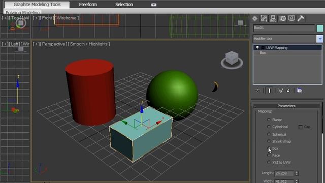The height and width of the screenshot is (183, 325).
Task: Switch to Selection ribbon tab
Action: click(x=124, y=5)
